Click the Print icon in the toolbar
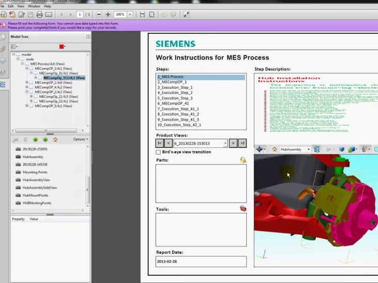The width and height of the screenshot is (378, 283). (40, 14)
